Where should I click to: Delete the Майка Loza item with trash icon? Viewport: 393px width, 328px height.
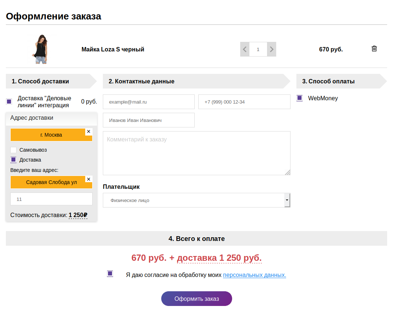(x=374, y=49)
